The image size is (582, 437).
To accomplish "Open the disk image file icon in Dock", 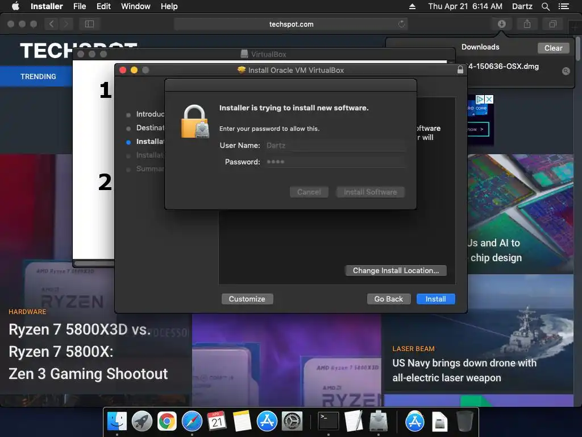I will point(440,422).
